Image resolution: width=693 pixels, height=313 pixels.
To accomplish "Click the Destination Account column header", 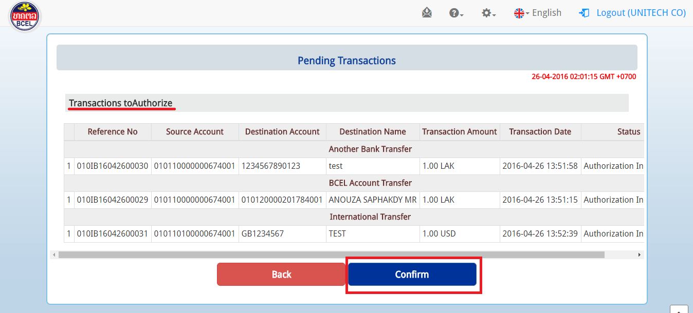I will (282, 132).
